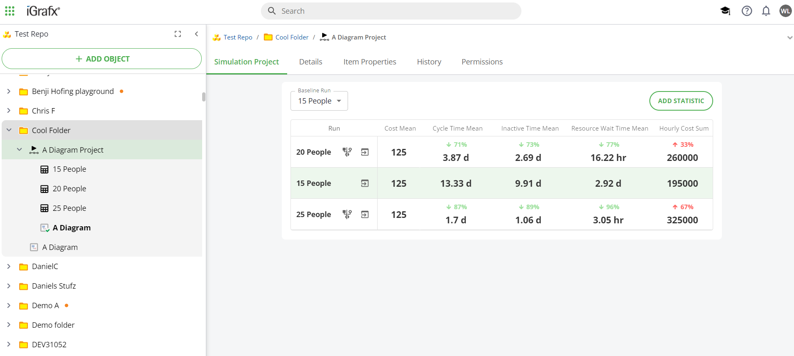794x356 pixels.
Task: Open the notifications bell
Action: pos(766,11)
